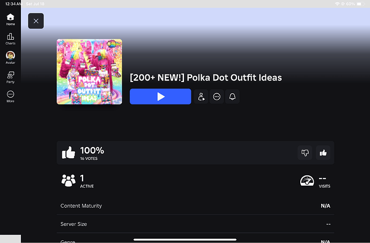Close the experience details page
Viewport: 370px width, 243px height.
click(36, 21)
